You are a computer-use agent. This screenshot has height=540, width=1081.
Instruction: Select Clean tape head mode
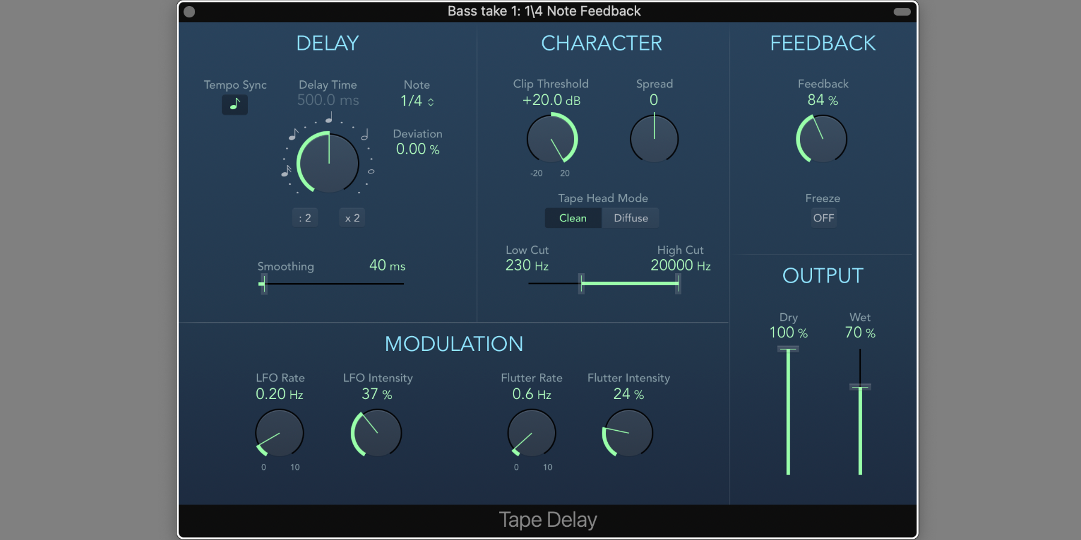[x=573, y=218]
